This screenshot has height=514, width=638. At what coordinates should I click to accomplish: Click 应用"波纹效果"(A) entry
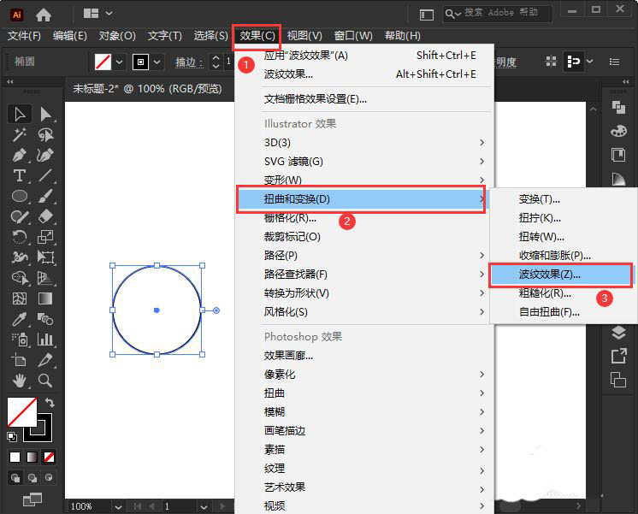point(306,55)
